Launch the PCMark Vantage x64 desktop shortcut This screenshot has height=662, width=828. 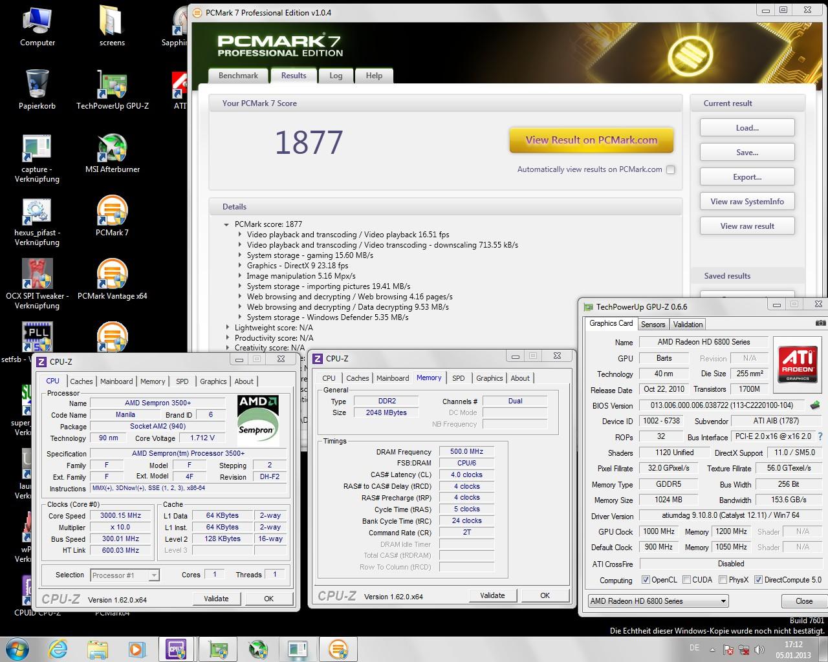[112, 280]
